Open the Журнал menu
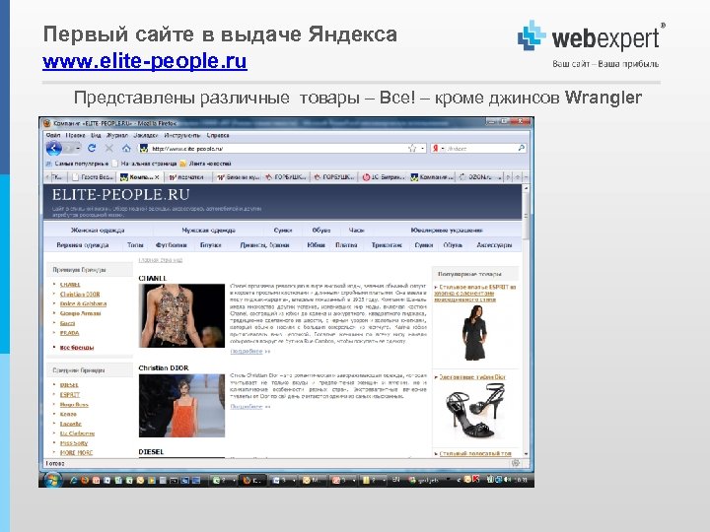The height and width of the screenshot is (532, 710). click(x=117, y=135)
